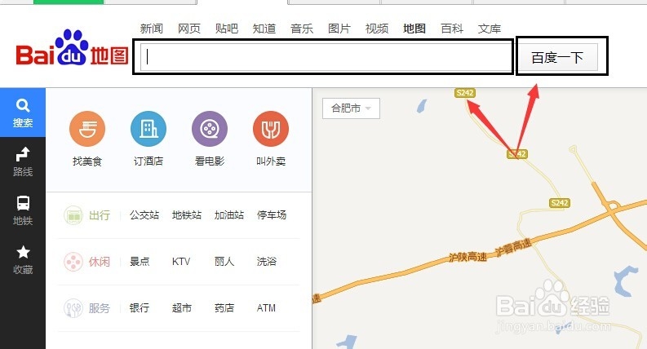Click the 叫外卖 takeout fork icon
The height and width of the screenshot is (349, 647).
[271, 129]
